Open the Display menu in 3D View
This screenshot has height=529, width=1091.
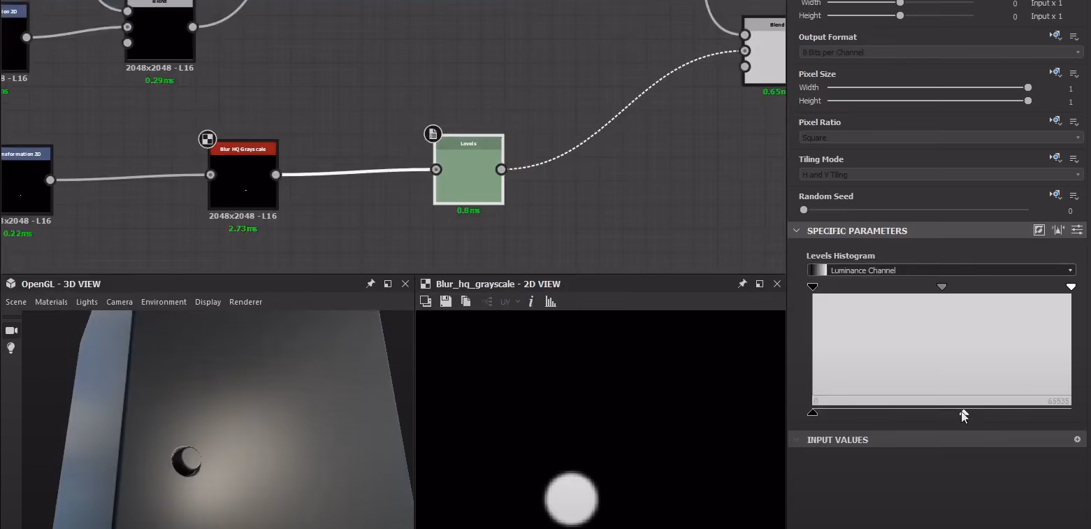(x=208, y=302)
